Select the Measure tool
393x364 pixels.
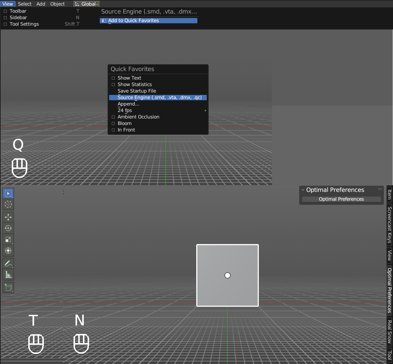(x=8, y=274)
